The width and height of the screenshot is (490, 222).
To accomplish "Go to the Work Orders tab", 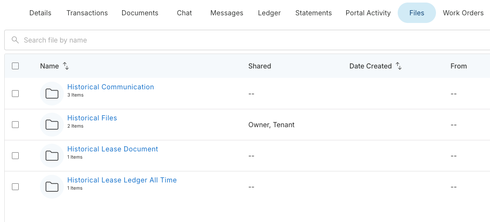I will coord(463,13).
